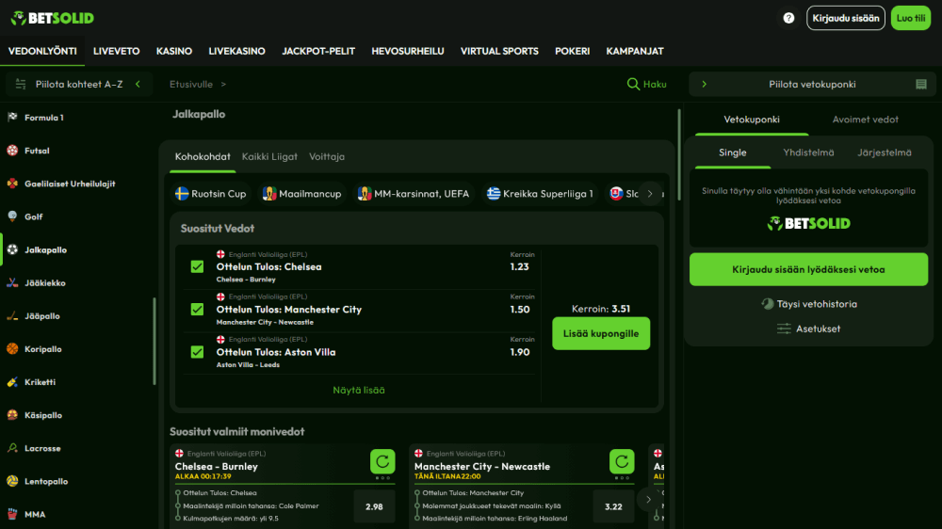The height and width of the screenshot is (529, 942).
Task: Open the LIVEKASINO menu item
Action: pyautogui.click(x=236, y=51)
